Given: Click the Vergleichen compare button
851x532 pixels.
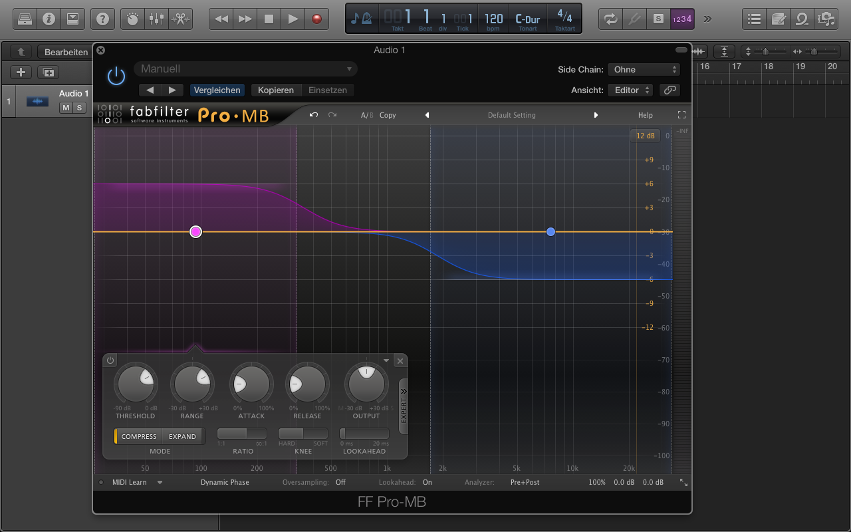Looking at the screenshot, I should [x=217, y=90].
